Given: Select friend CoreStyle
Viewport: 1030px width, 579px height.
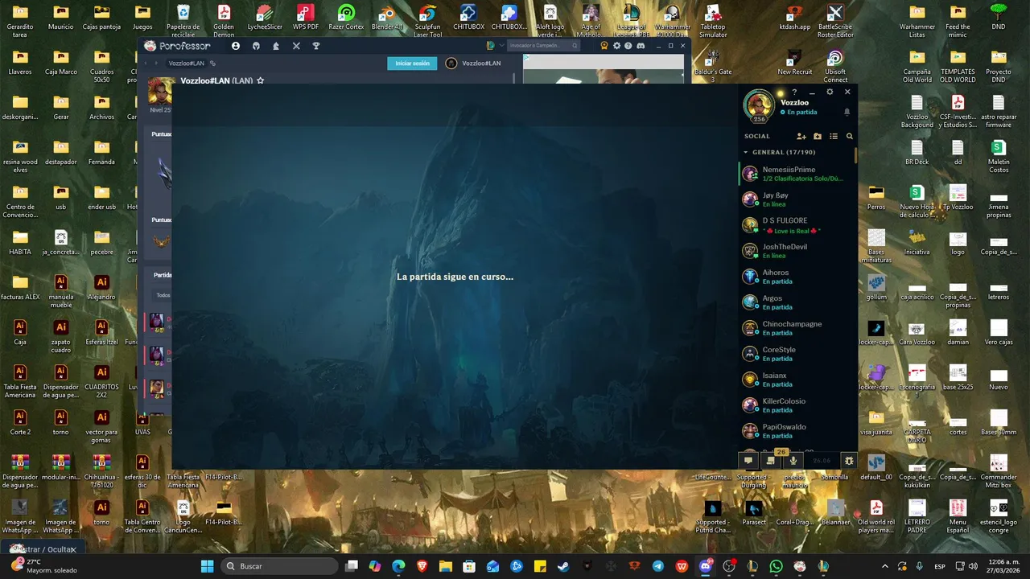Looking at the screenshot, I should (x=797, y=354).
